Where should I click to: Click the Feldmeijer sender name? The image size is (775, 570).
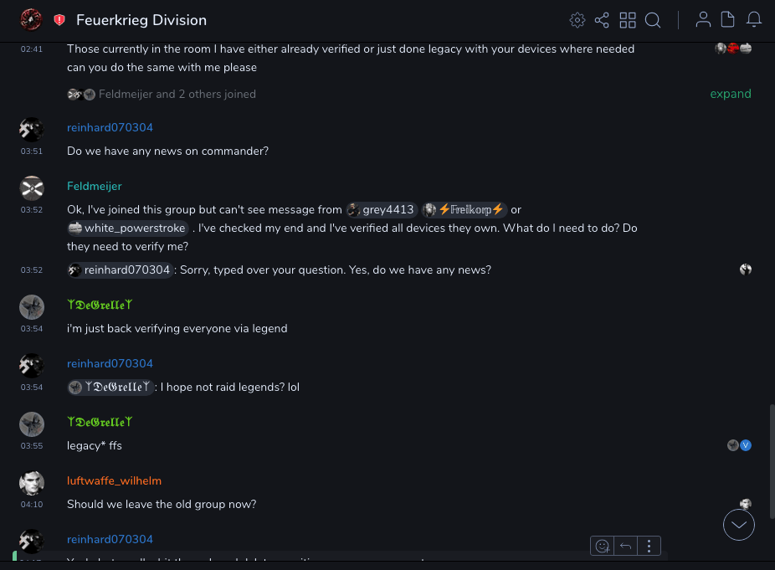pos(95,186)
